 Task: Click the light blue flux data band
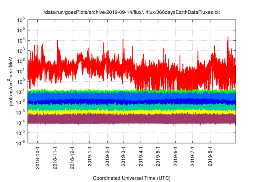click(132, 96)
